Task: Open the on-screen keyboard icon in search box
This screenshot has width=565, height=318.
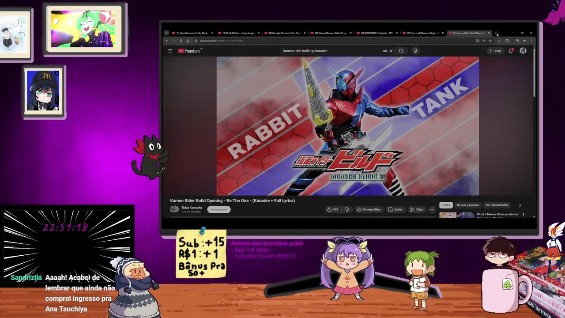Action: tap(385, 51)
